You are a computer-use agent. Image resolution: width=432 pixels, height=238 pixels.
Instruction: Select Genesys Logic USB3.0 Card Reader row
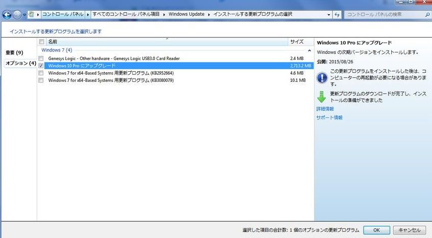(x=175, y=58)
